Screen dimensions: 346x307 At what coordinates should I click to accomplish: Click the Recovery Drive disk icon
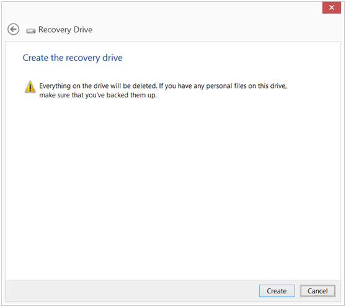point(30,30)
